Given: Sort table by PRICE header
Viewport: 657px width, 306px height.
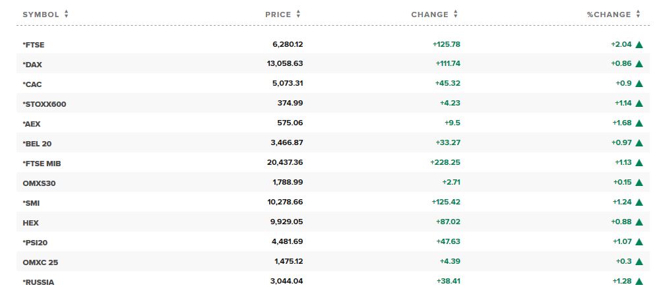Looking at the screenshot, I should pyautogui.click(x=278, y=15).
